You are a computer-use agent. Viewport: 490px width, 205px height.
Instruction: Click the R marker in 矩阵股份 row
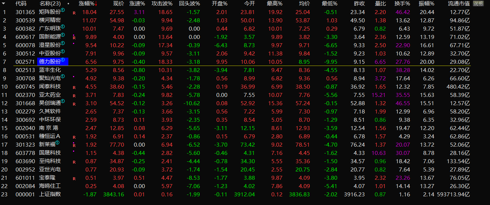point(74,13)
